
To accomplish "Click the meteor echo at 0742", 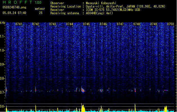I will pos(36,90).
